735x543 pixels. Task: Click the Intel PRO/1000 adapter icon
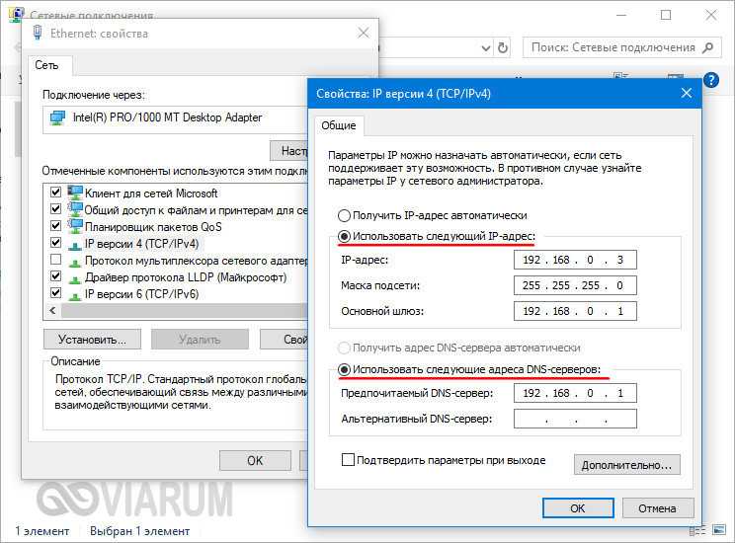pos(57,117)
